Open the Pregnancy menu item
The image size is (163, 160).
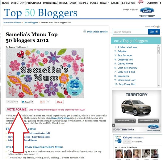34,3
